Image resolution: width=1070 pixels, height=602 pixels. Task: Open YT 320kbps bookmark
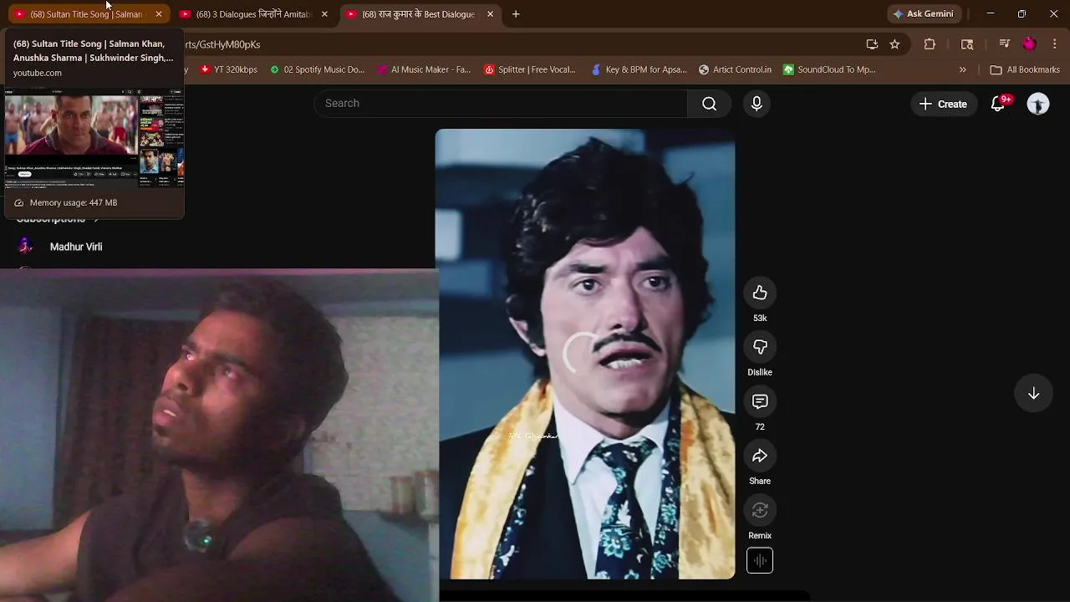click(229, 69)
